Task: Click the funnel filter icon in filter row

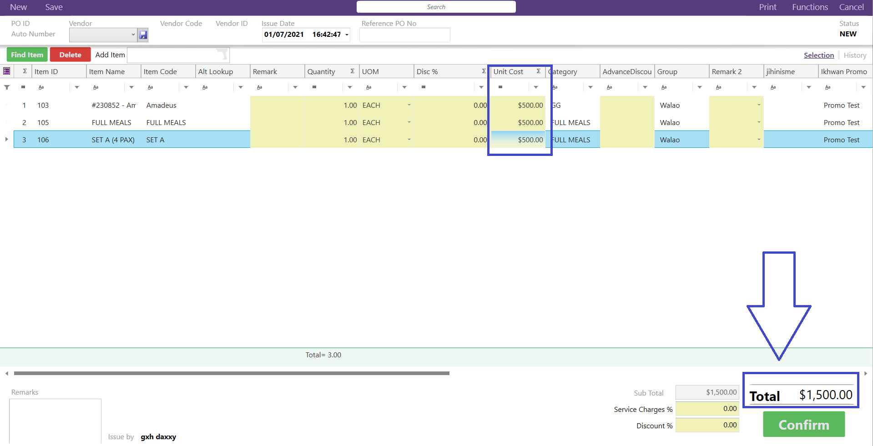Action: pos(7,87)
